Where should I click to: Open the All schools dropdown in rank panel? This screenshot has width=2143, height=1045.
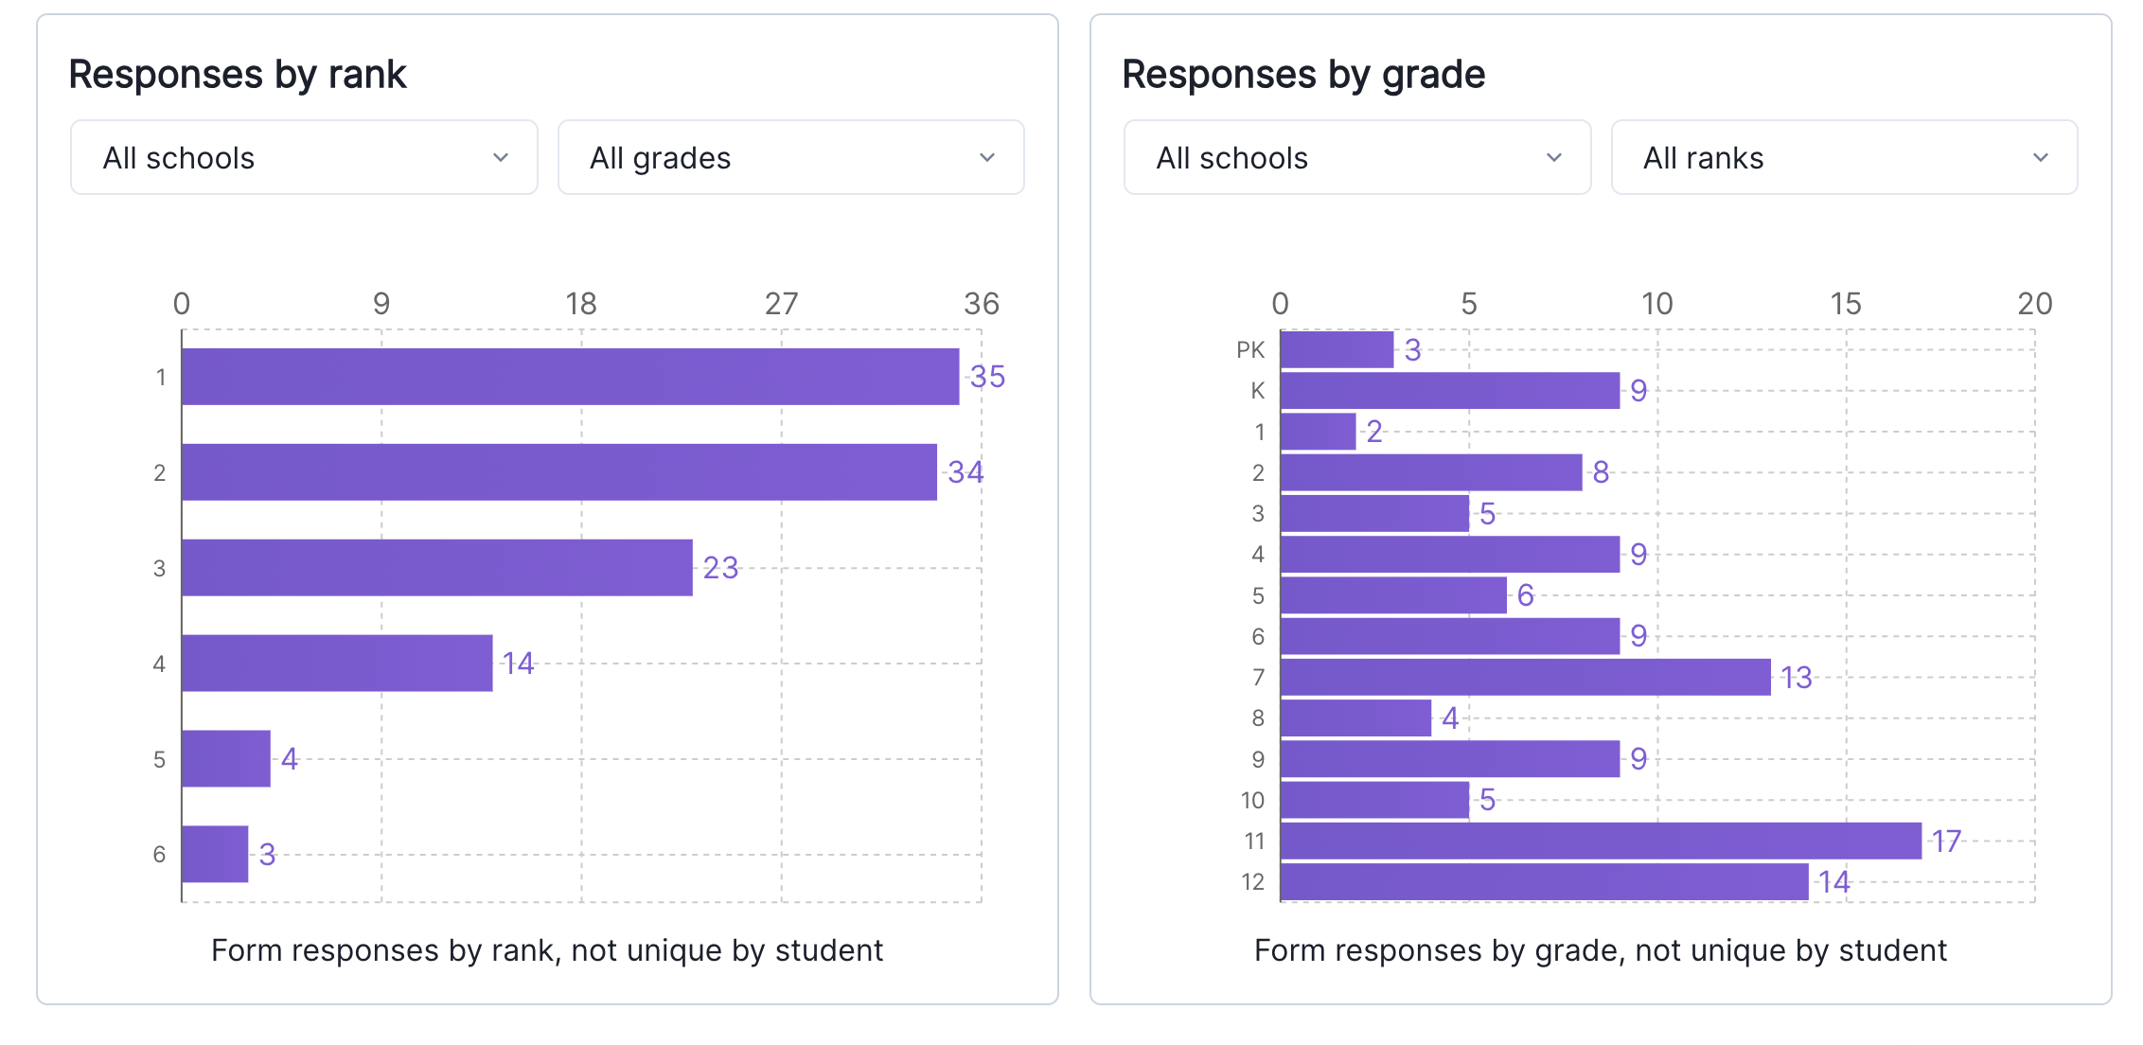304,157
